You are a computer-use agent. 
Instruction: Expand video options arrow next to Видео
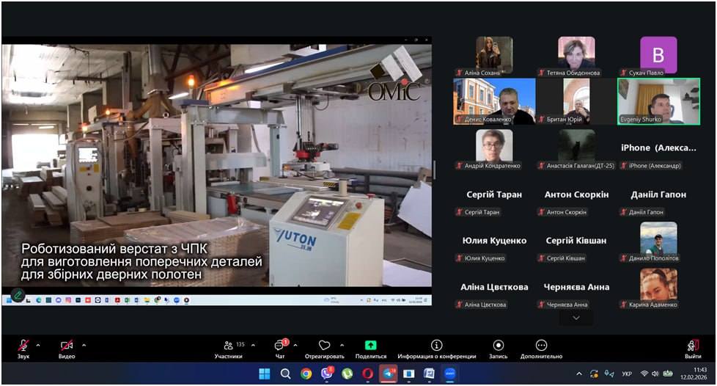point(84,345)
